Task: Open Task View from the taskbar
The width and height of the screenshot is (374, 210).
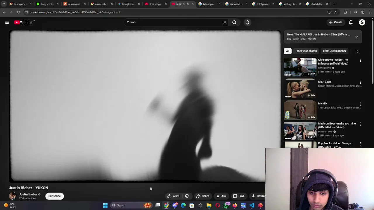Action: [x=158, y=205]
